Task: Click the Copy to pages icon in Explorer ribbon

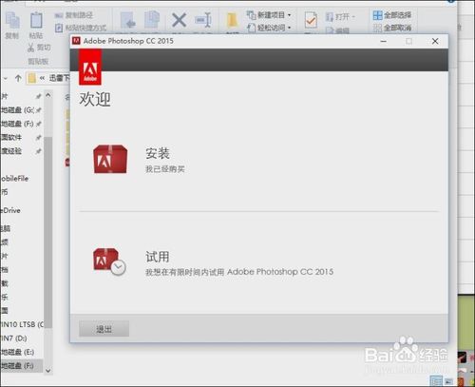Action: tap(152, 20)
